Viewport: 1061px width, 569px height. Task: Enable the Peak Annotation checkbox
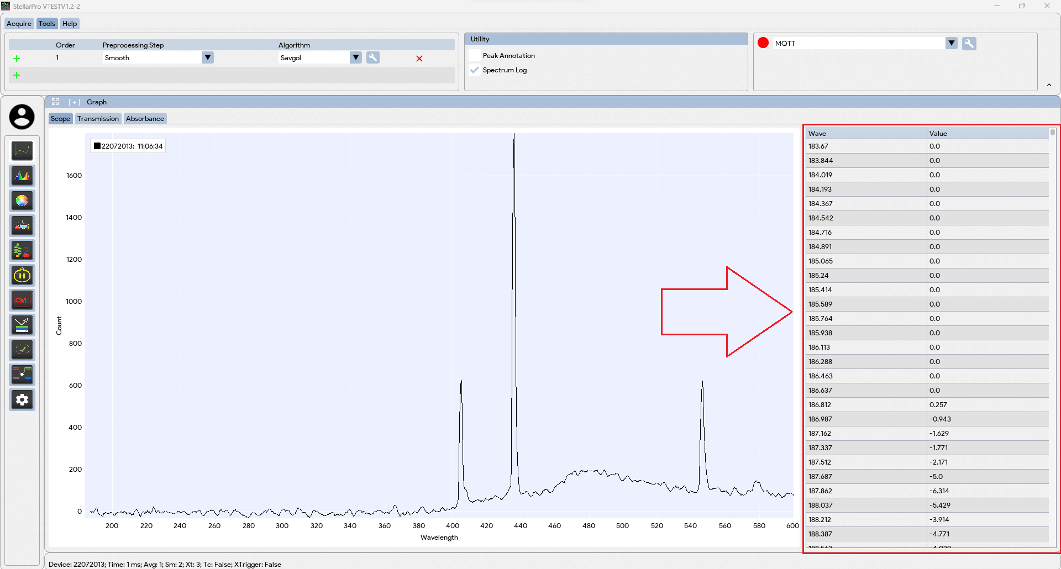click(x=475, y=56)
